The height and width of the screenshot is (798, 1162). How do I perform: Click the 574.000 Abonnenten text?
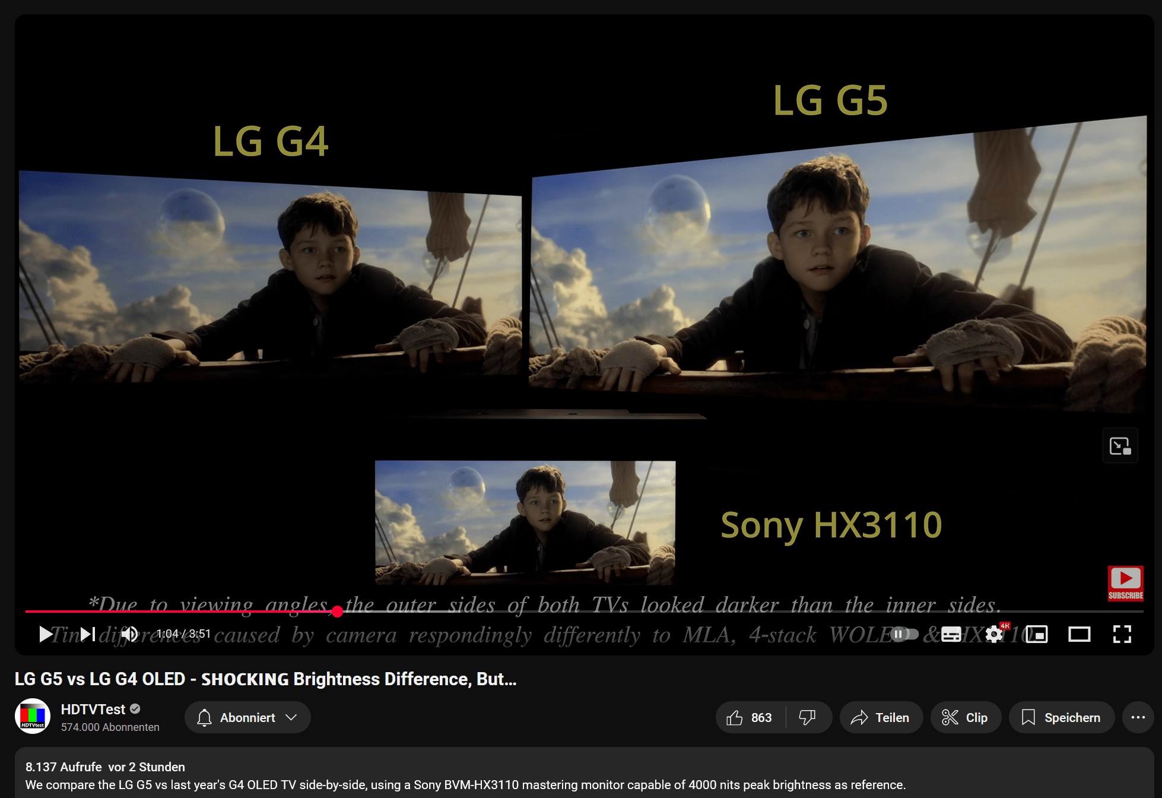[x=110, y=727]
